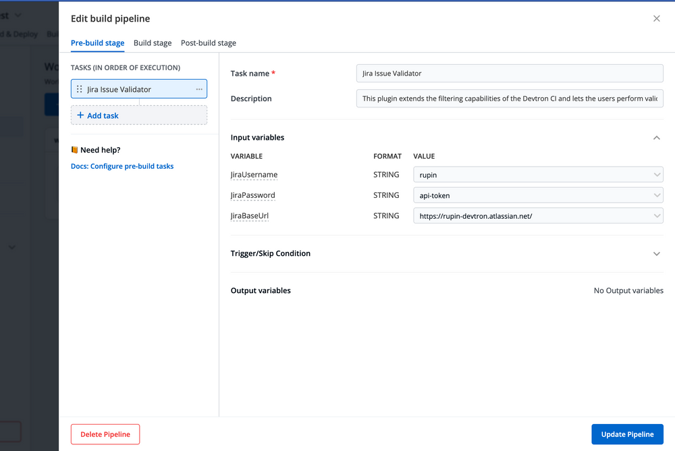Viewport: 675px width, 451px height.
Task: Click the Update Pipeline button
Action: [x=627, y=434]
